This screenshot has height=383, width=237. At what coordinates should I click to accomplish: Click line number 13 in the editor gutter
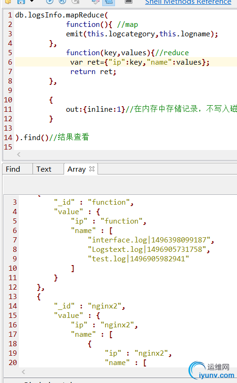click(8, 128)
